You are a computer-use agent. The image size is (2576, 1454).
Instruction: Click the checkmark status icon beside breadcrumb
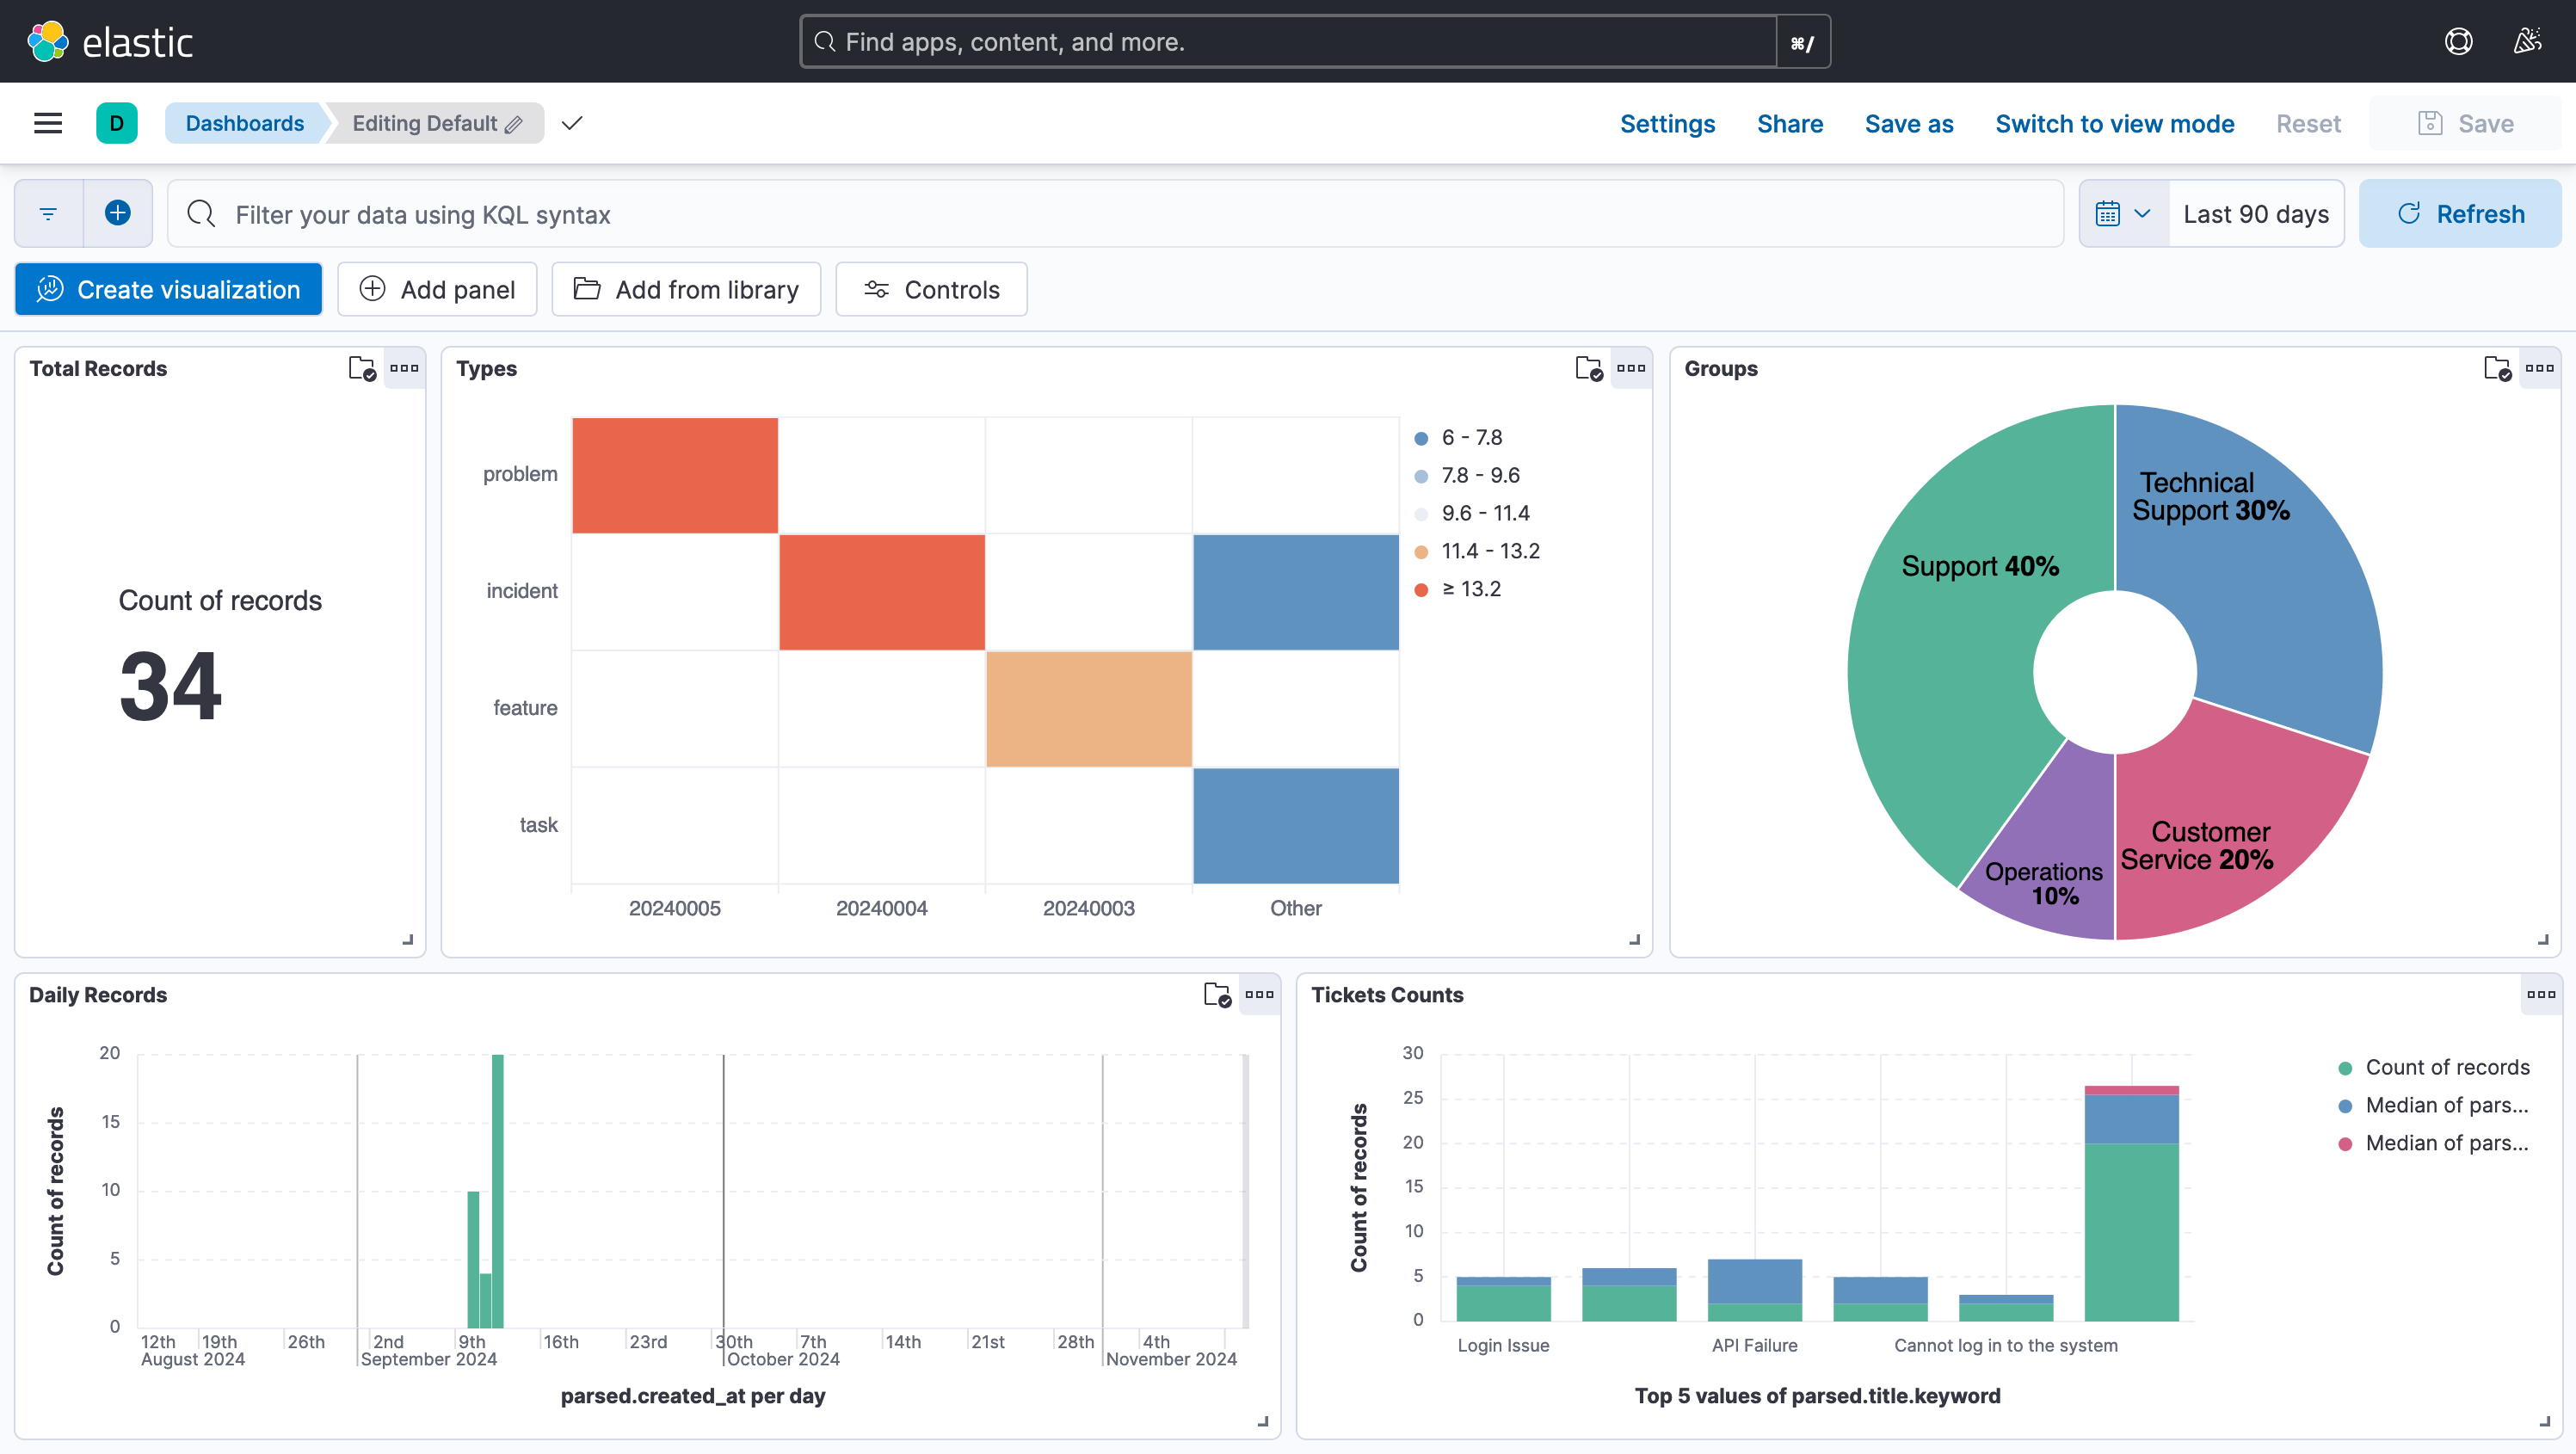click(x=572, y=123)
